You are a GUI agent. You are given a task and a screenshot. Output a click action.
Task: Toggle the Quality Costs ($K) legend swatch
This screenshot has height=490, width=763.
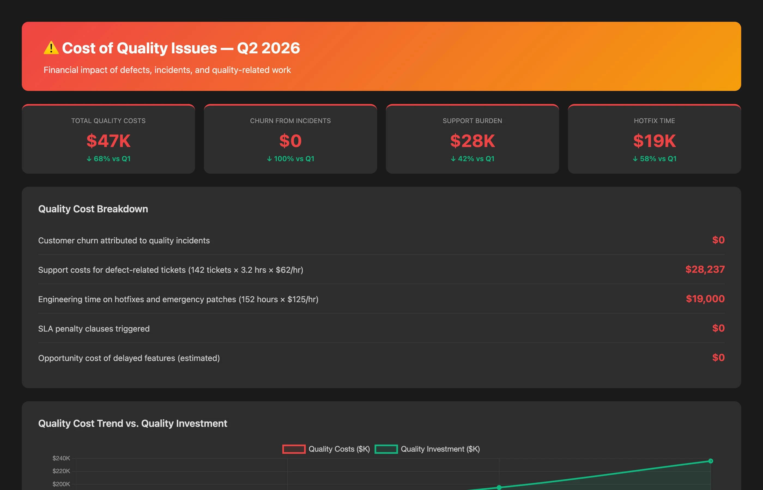coord(294,449)
